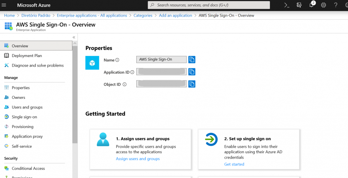This screenshot has width=348, height=178.
Task: Click the 1. Assign users and groups heading
Action: (143, 139)
